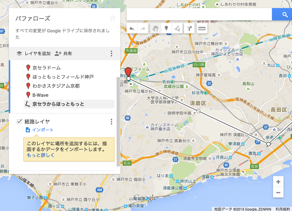292x211 pixels.
Task: Click the map title バファローズ
Action: coord(33,18)
